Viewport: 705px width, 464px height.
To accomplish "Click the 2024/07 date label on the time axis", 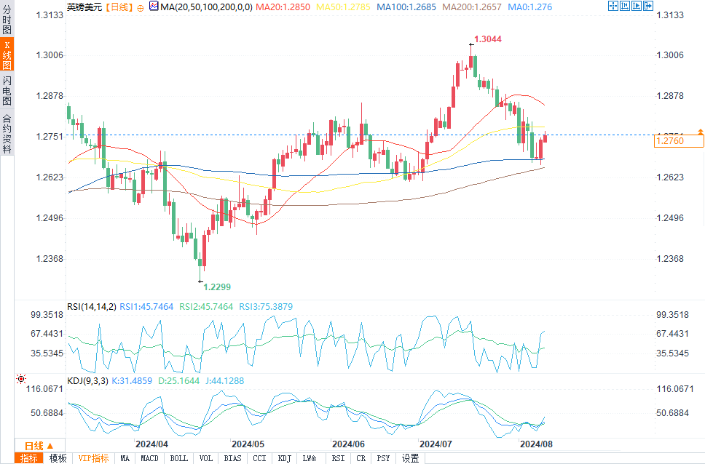I will pyautogui.click(x=436, y=444).
